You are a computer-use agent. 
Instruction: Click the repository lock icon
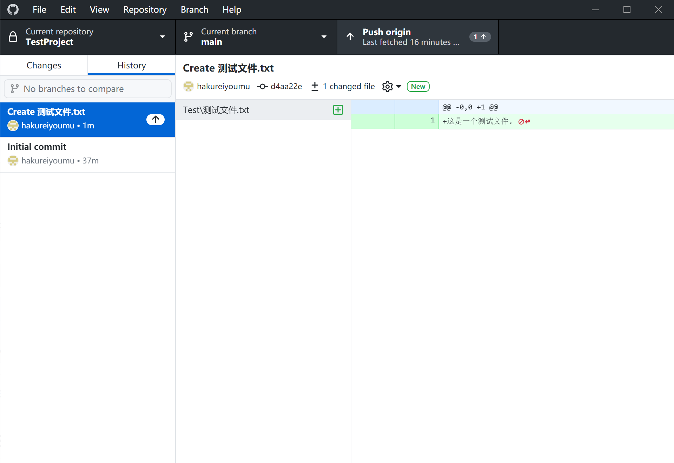point(13,37)
